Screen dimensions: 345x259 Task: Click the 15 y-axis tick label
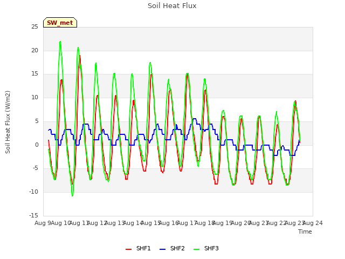(x=34, y=74)
